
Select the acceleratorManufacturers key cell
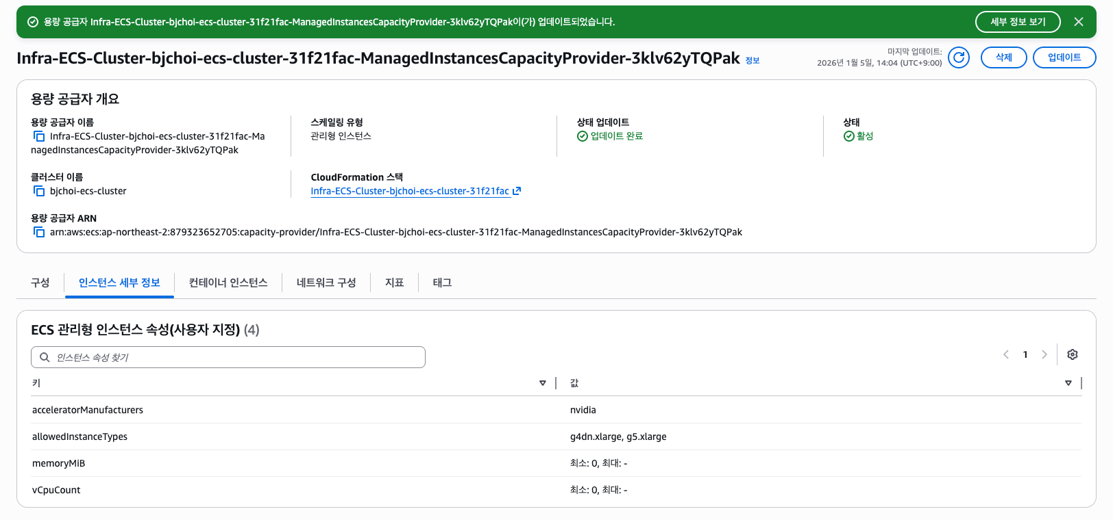88,410
